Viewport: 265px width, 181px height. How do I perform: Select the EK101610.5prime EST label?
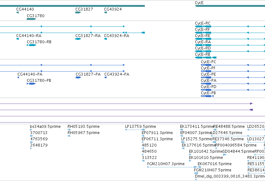(206, 158)
